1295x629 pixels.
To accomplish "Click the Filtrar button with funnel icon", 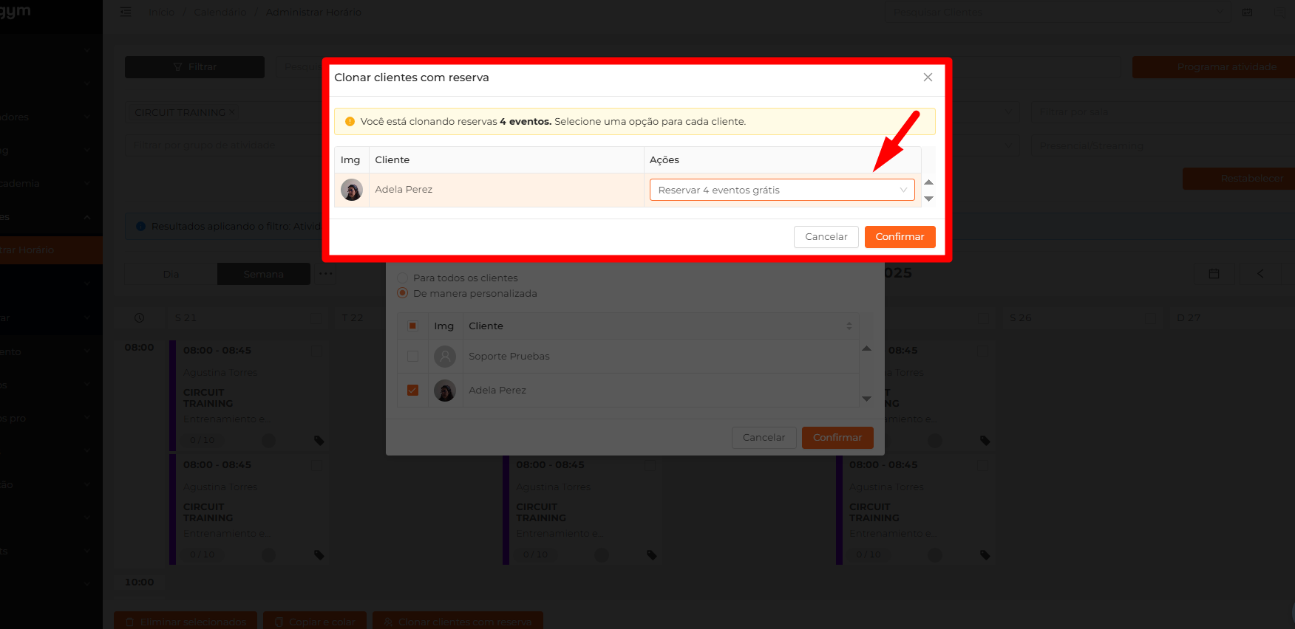I will (194, 67).
